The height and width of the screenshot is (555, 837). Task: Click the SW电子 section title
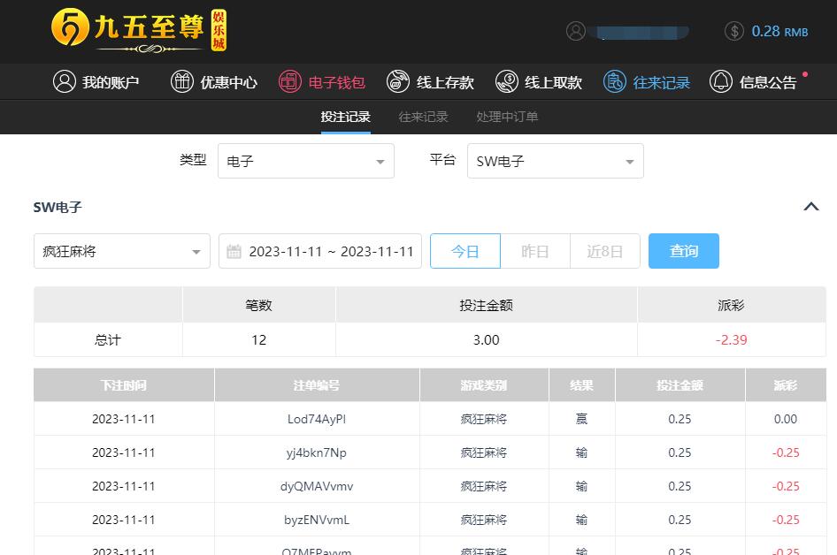pos(58,207)
